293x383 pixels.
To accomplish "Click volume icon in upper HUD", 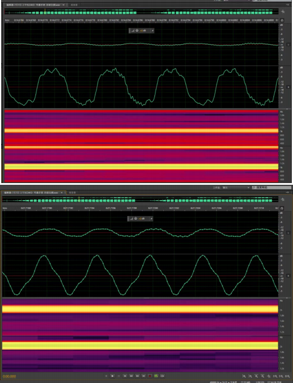I will tap(133, 31).
